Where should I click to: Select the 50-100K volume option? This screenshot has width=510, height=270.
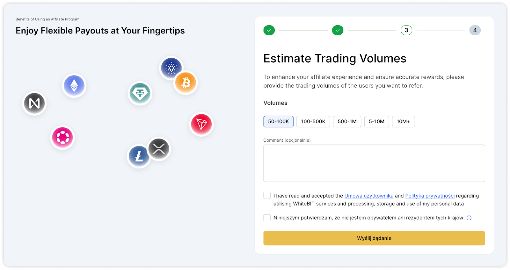[278, 122]
